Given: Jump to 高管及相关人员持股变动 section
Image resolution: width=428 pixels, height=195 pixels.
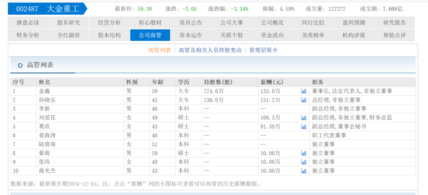Looking at the screenshot, I should [210, 50].
